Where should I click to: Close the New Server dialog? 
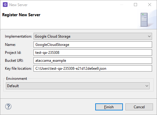coord(150,5)
